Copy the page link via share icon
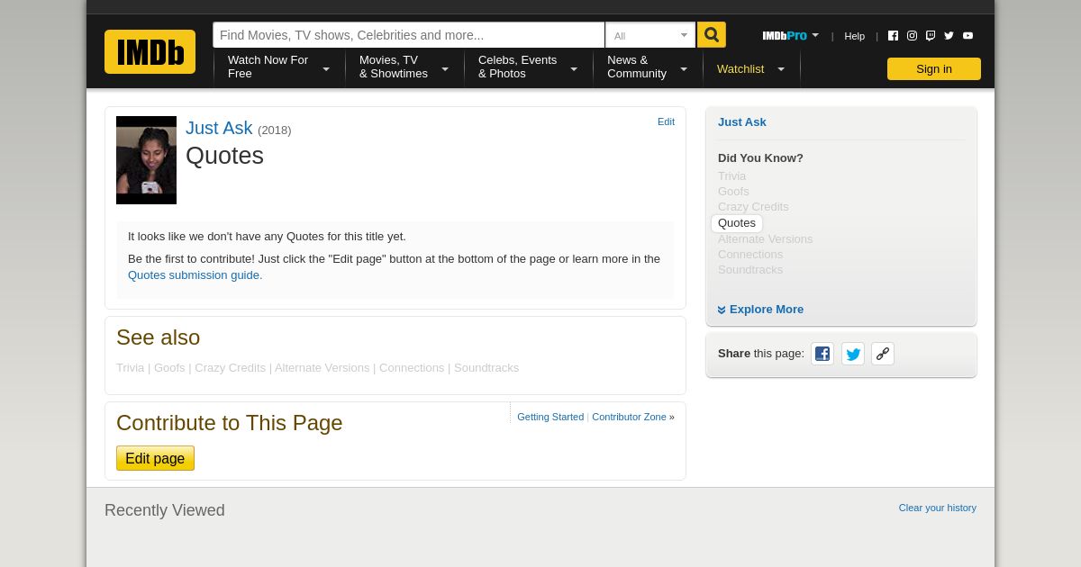1081x567 pixels. click(883, 354)
